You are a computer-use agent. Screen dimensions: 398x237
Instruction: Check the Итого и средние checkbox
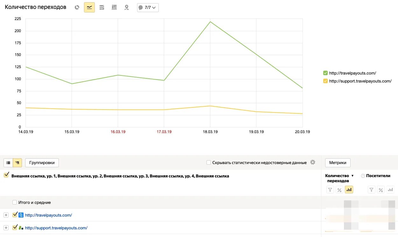click(x=15, y=202)
